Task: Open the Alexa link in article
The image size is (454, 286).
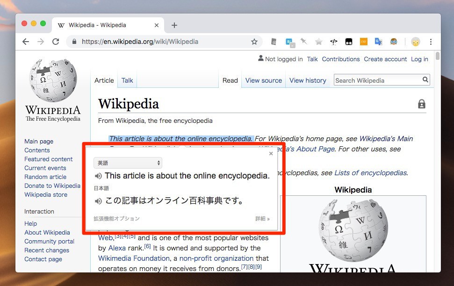Action: (x=117, y=248)
